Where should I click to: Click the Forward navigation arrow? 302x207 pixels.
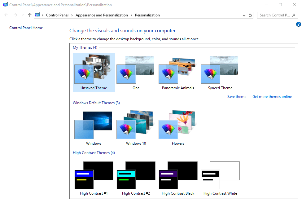15,15
